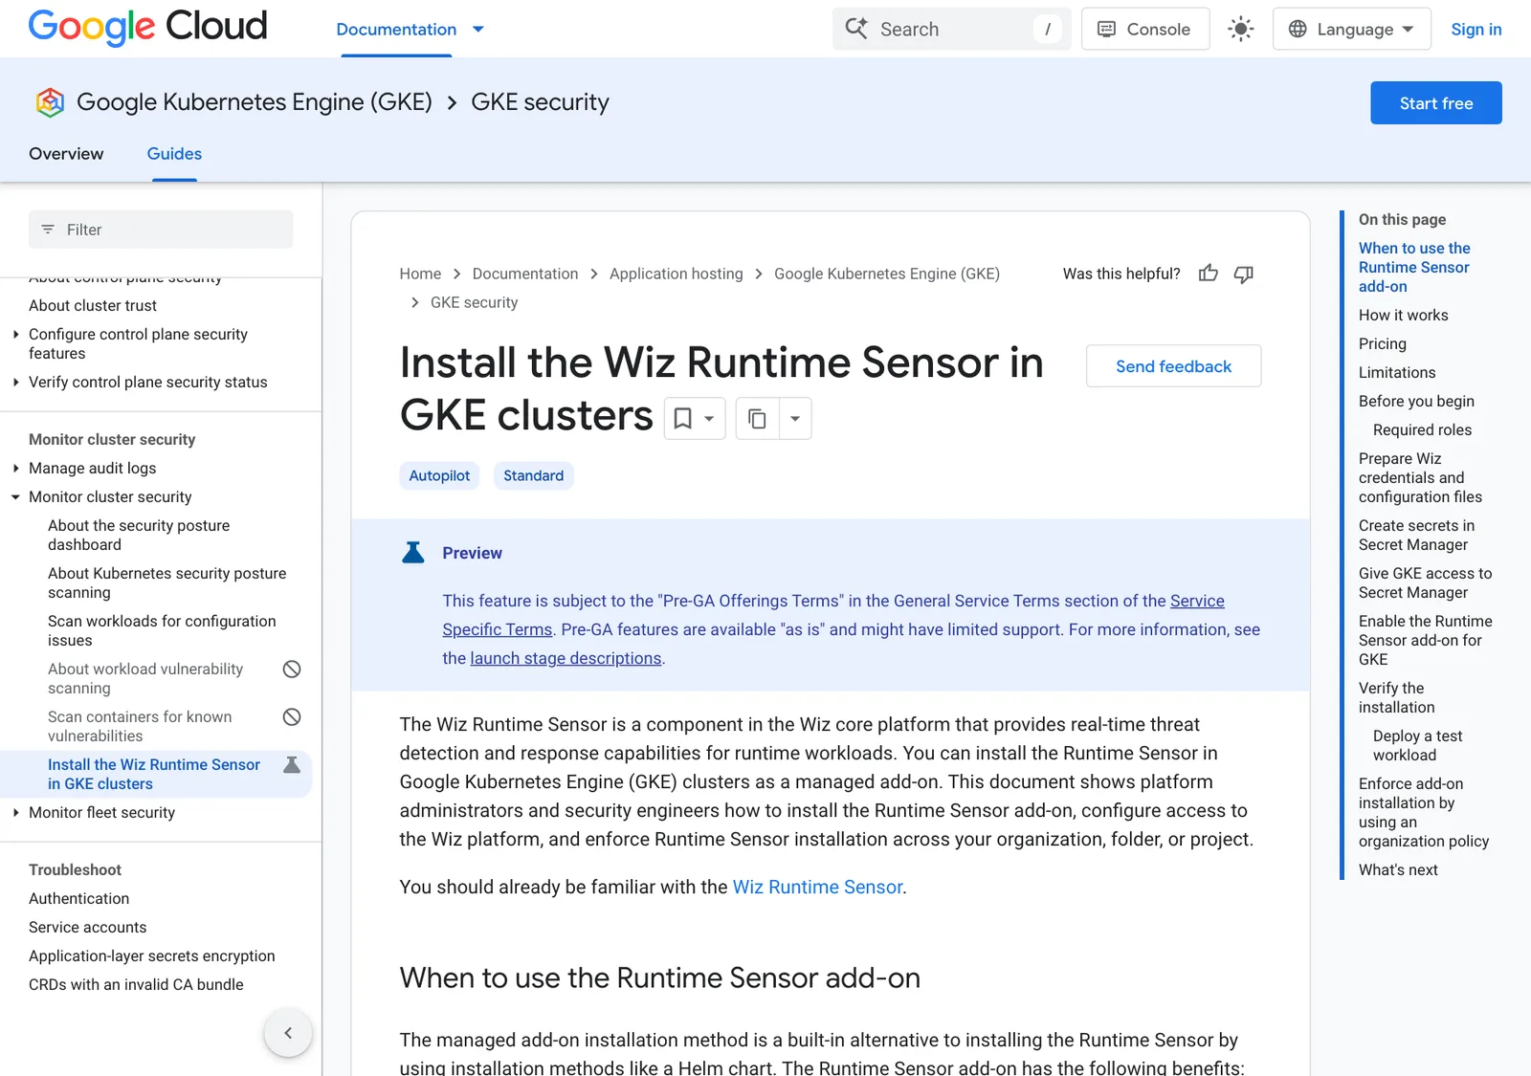The height and width of the screenshot is (1076, 1531).
Task: Switch to the Guides tab
Action: [x=174, y=154]
